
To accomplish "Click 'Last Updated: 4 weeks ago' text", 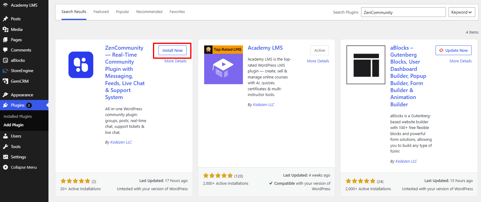I will 307,175.
